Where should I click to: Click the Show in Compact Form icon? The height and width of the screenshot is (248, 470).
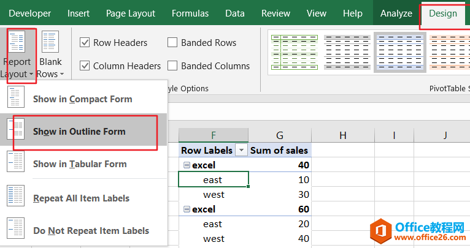pyautogui.click(x=16, y=99)
